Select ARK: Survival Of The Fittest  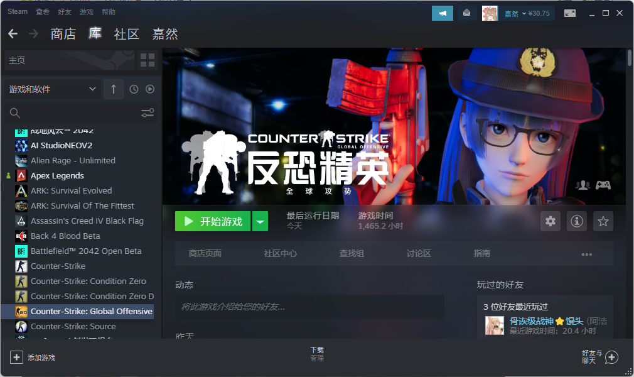82,205
